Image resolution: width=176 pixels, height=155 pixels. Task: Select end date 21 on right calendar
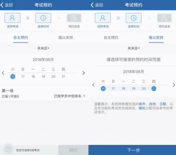[154, 89]
